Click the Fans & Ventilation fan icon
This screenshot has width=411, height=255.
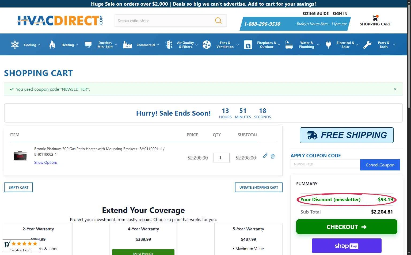point(207,45)
